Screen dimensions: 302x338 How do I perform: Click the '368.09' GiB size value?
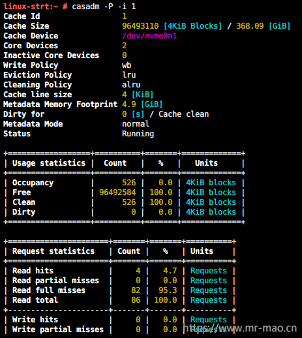(x=250, y=26)
